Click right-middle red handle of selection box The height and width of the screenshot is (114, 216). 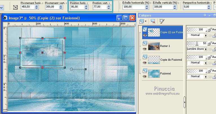coord(65,53)
